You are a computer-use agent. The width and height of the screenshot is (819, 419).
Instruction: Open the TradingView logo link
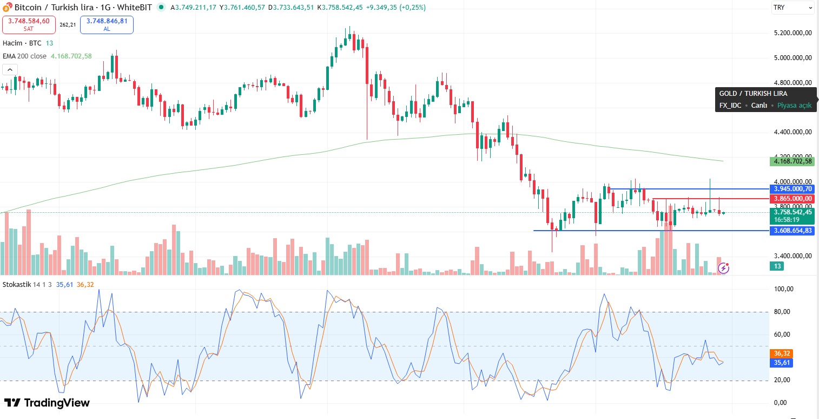click(x=47, y=403)
